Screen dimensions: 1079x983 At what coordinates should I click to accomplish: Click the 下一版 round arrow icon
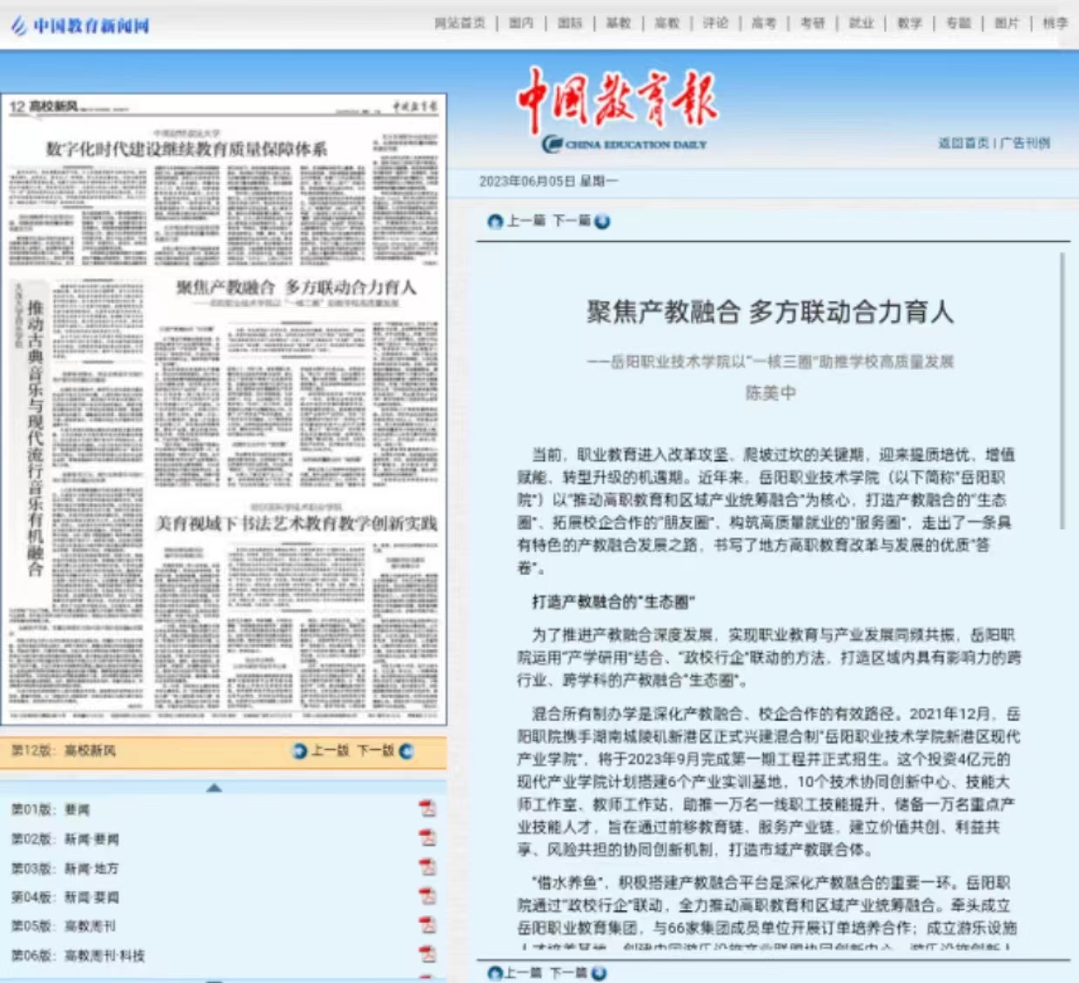coord(405,751)
